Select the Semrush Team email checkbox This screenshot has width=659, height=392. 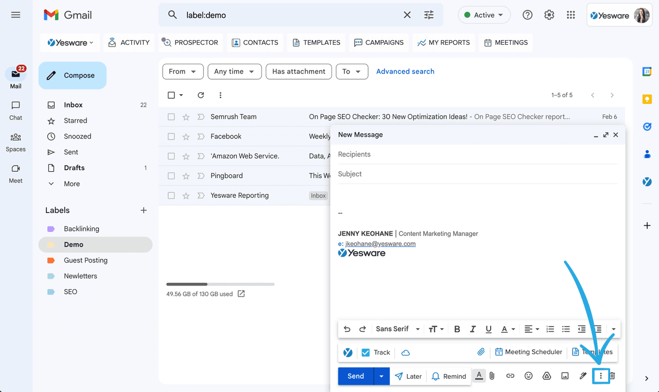(x=171, y=117)
